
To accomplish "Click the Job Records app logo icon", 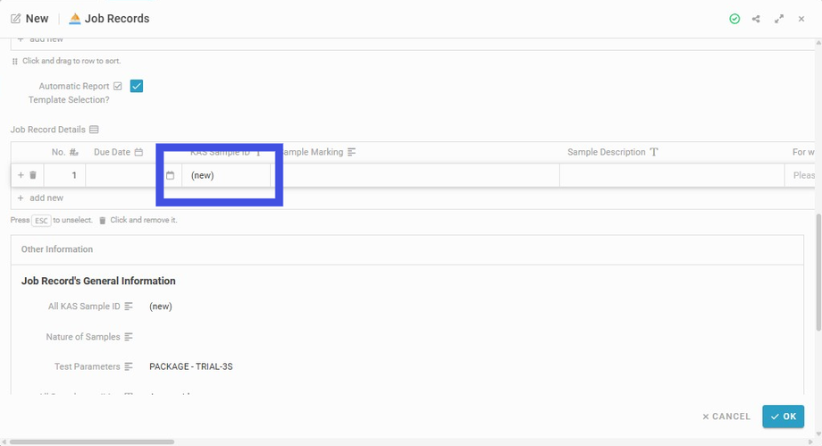I will 75,19.
